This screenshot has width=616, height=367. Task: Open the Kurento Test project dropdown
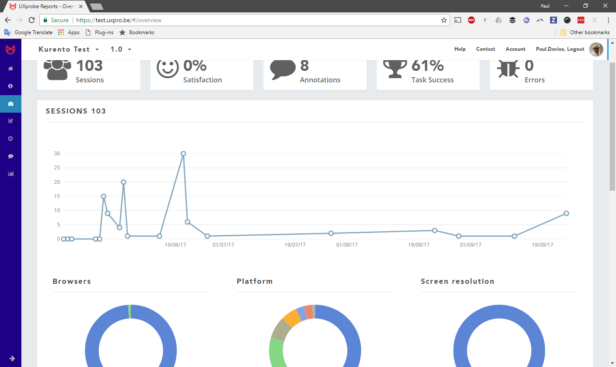(69, 50)
